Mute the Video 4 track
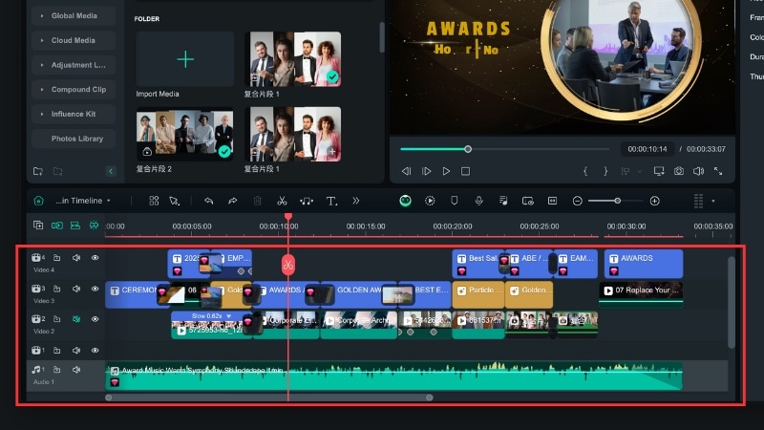 click(76, 258)
